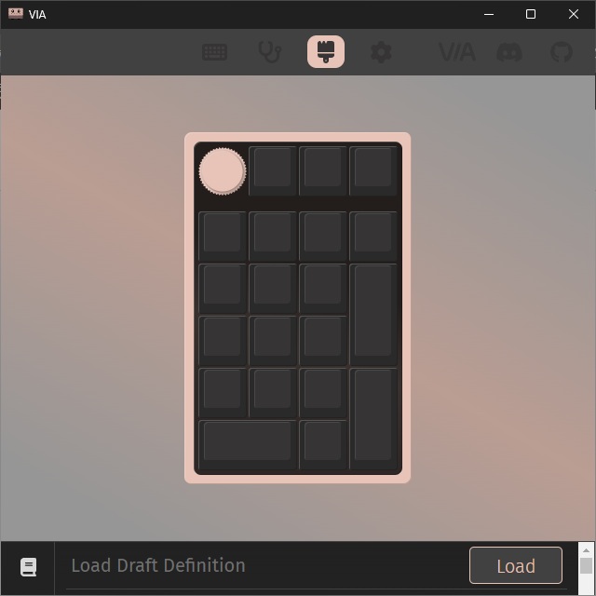Open the Configure keyboard tab
596x596 pixels.
click(215, 52)
